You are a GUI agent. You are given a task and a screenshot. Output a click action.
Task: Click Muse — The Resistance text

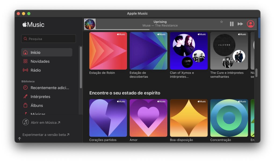[160, 25]
